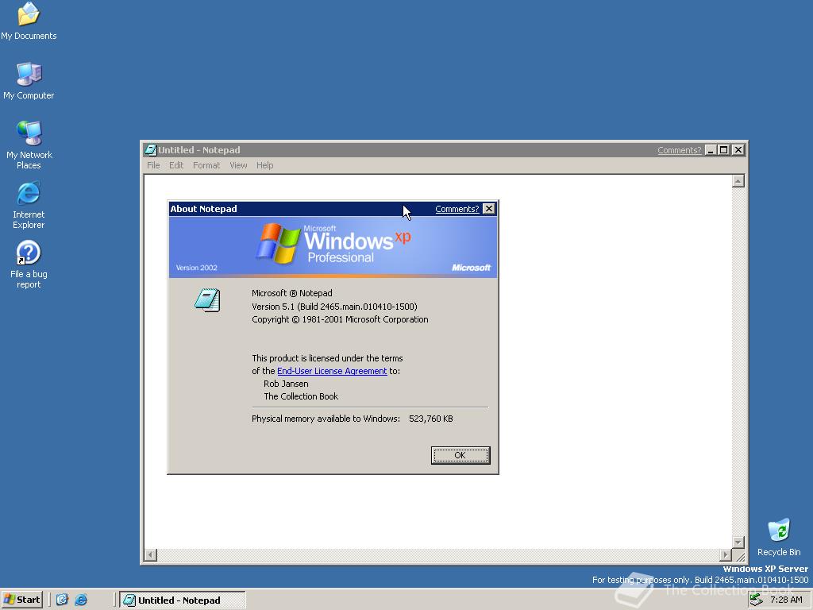
Task: Click OK to close the About dialog
Action: coord(460,455)
